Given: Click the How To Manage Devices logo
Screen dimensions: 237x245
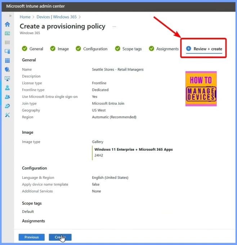Looking at the screenshot, I should pyautogui.click(x=201, y=89).
